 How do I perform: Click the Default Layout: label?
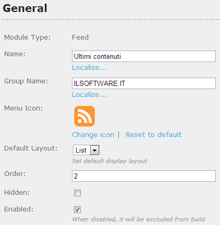point(31,148)
